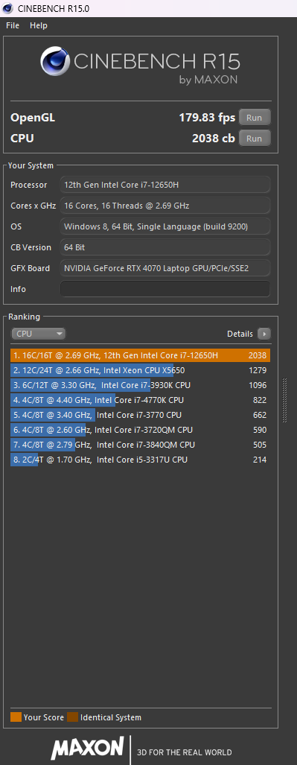The height and width of the screenshot is (765, 297).
Task: Click the Info text field
Action: point(165,289)
